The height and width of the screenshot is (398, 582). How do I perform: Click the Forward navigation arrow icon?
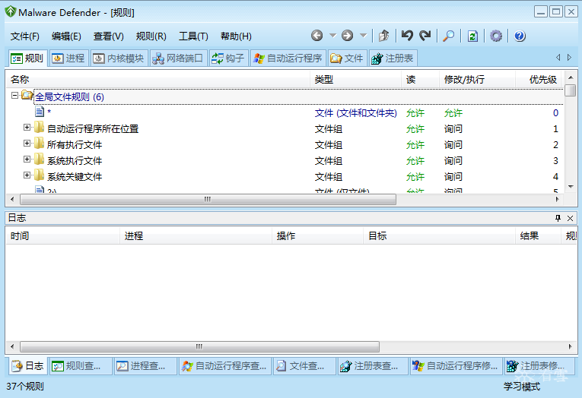pos(347,36)
